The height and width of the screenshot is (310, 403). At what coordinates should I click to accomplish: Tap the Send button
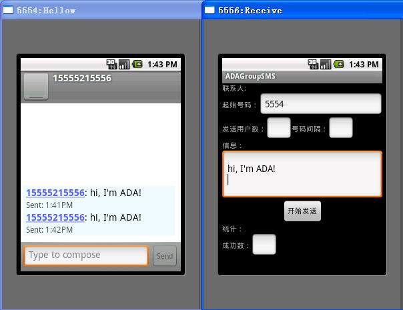pos(165,256)
